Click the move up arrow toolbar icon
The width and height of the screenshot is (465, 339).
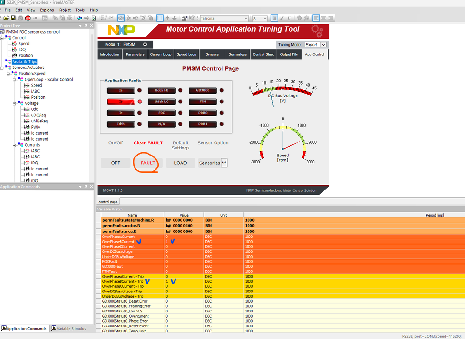coord(168,18)
